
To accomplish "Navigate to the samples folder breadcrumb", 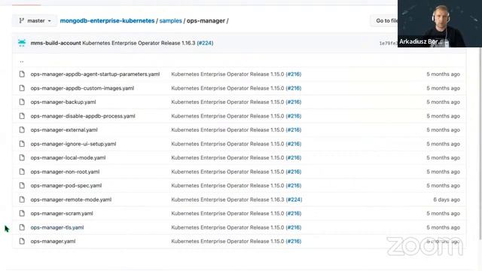I will coord(171,21).
